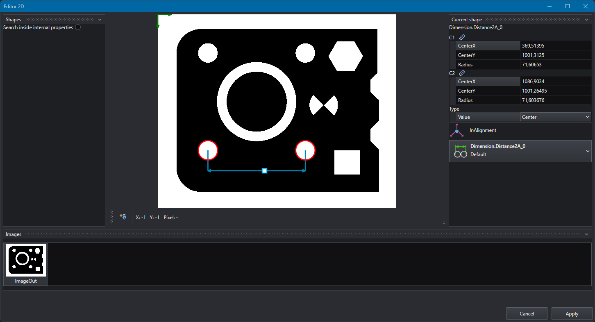Click the small collapse chevron below canvas
The width and height of the screenshot is (595, 322).
click(x=444, y=223)
